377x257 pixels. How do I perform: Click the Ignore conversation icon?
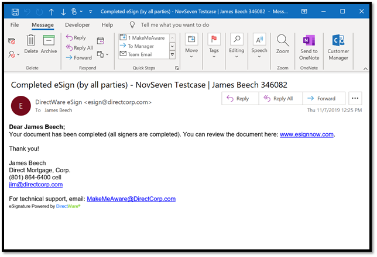(12, 41)
